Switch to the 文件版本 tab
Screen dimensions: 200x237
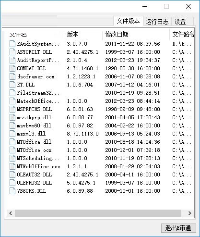(x=129, y=21)
